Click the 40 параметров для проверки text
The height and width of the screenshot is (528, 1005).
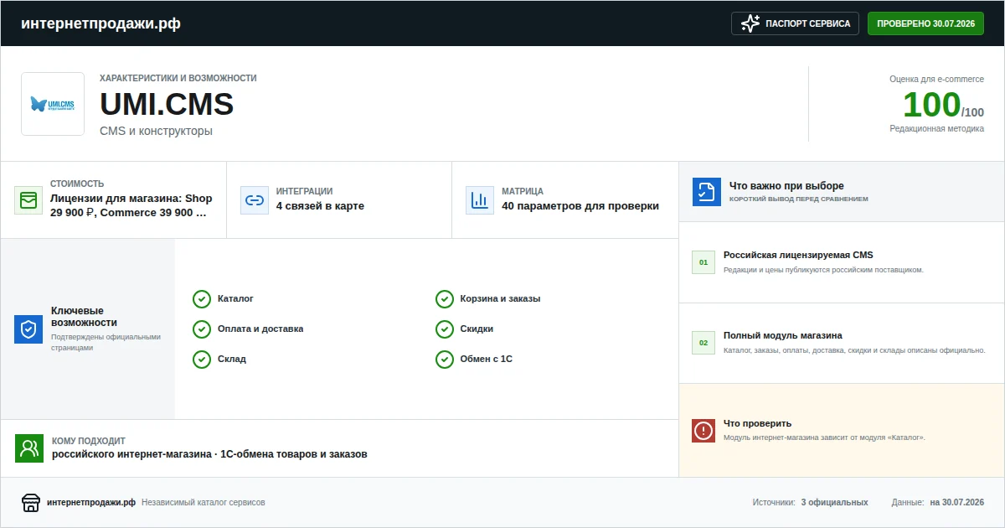[580, 206]
